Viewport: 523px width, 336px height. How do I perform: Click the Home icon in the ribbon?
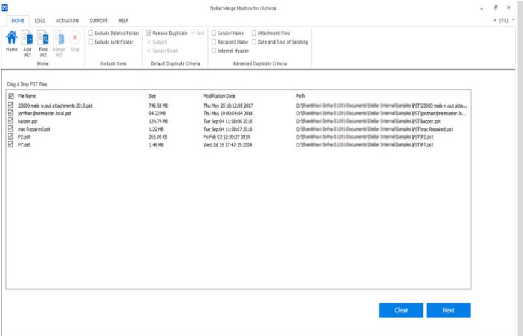[x=11, y=39]
